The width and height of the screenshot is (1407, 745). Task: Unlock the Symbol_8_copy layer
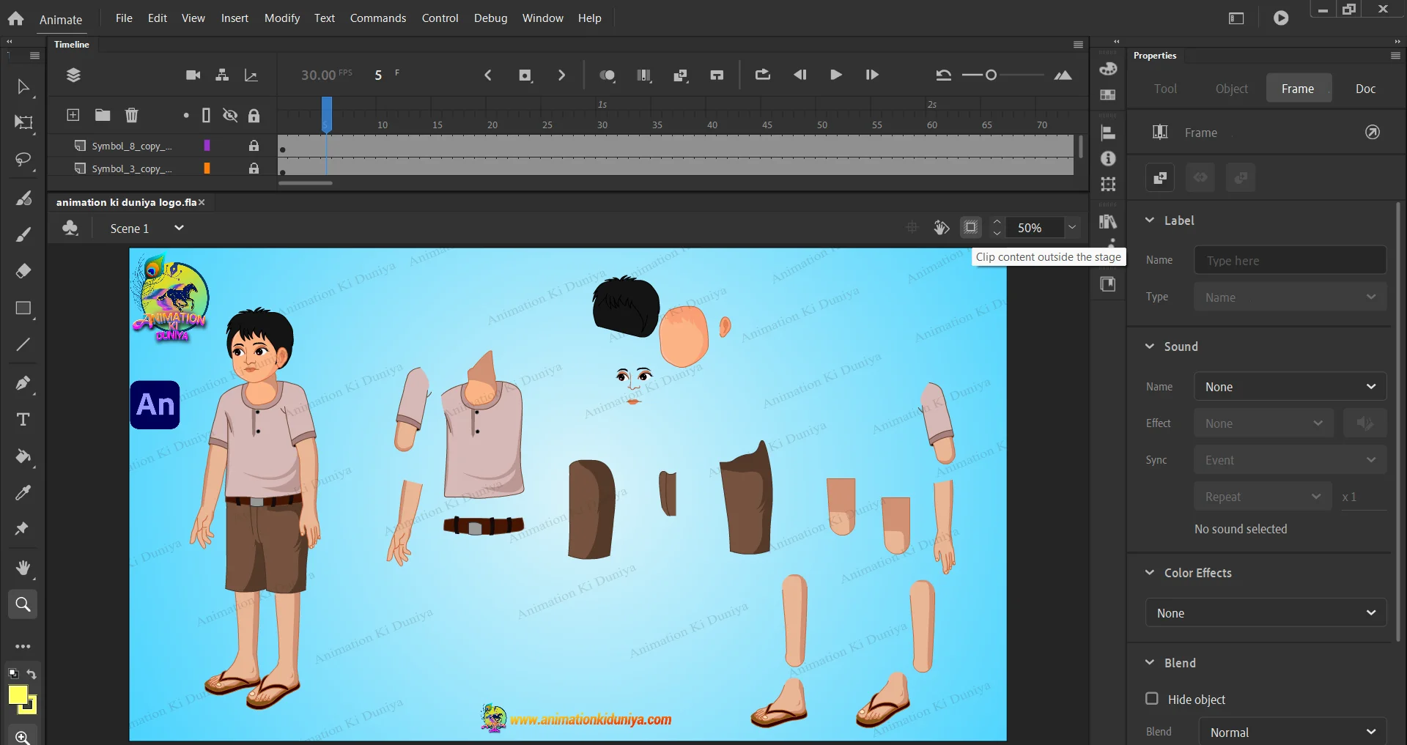tap(254, 146)
